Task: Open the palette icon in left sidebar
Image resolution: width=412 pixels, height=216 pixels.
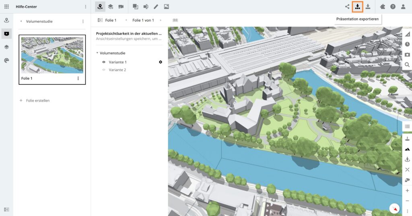Action: point(6,60)
